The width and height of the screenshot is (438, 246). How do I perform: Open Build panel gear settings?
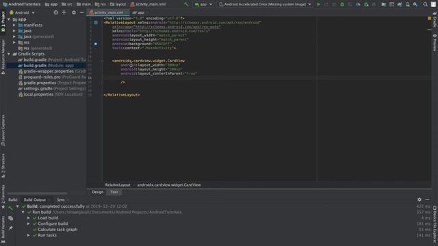pos(420,200)
